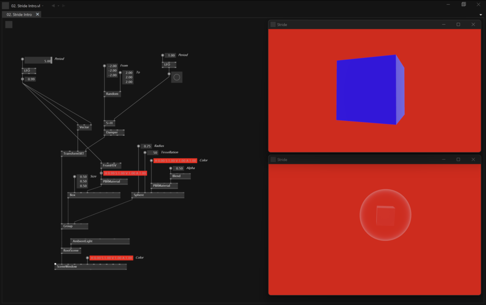Maximize the upper Stride render window
This screenshot has height=305, width=486.
pyautogui.click(x=458, y=24)
